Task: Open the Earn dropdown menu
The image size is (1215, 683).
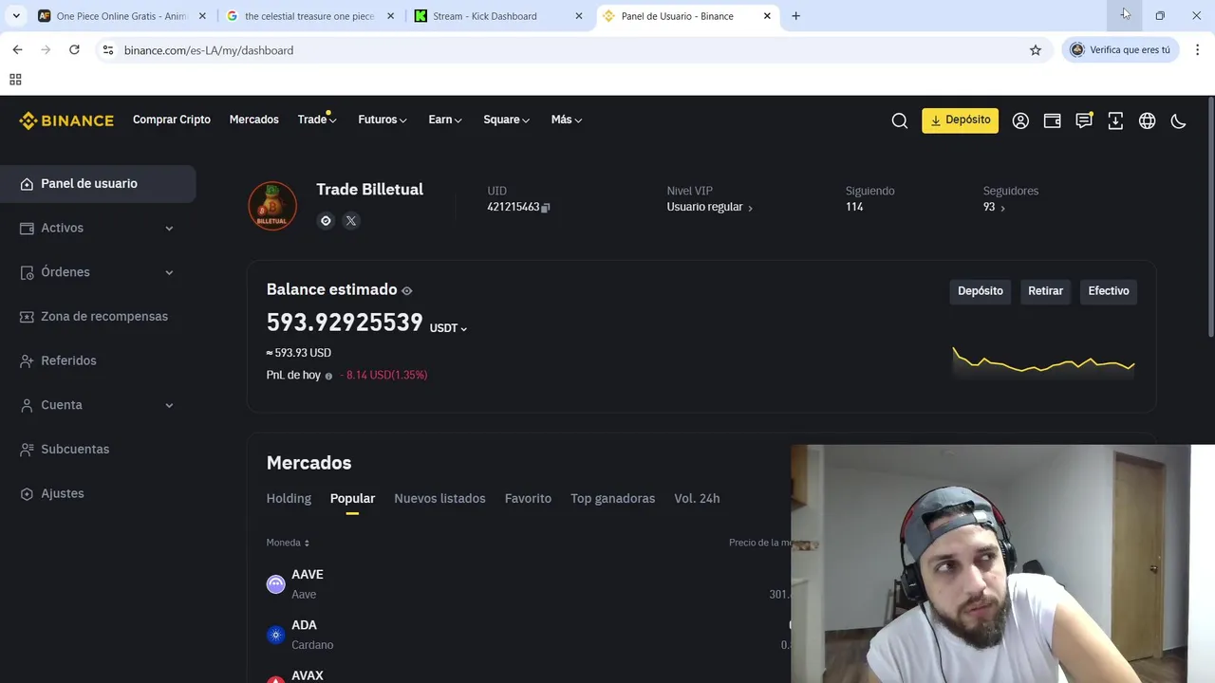Action: (x=445, y=120)
